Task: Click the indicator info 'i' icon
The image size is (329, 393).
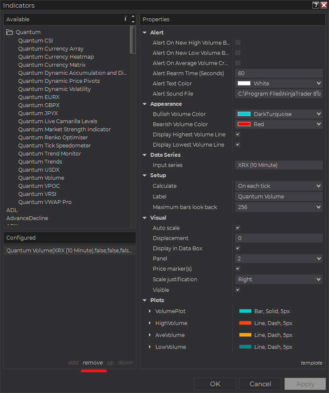Action: (125, 19)
